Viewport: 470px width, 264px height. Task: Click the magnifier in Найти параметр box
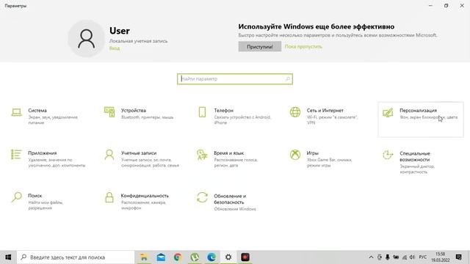(288, 79)
